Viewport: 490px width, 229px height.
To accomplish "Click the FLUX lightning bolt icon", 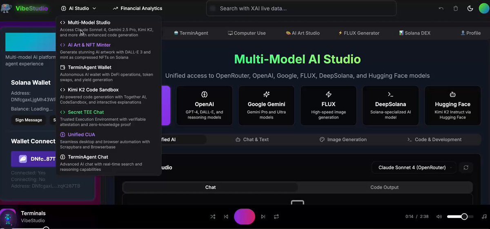I will [328, 94].
